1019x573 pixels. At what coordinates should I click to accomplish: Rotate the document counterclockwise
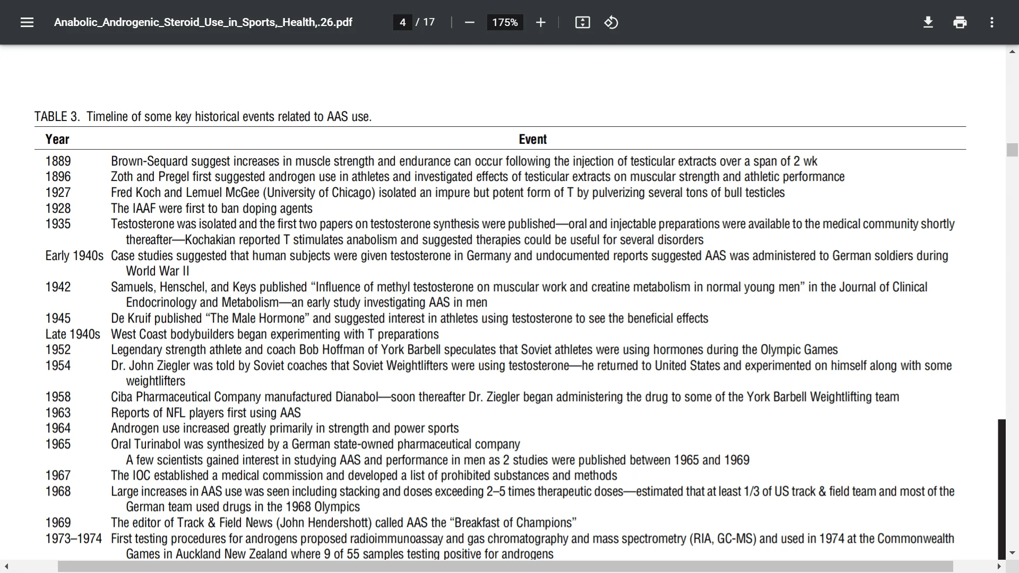pos(611,22)
